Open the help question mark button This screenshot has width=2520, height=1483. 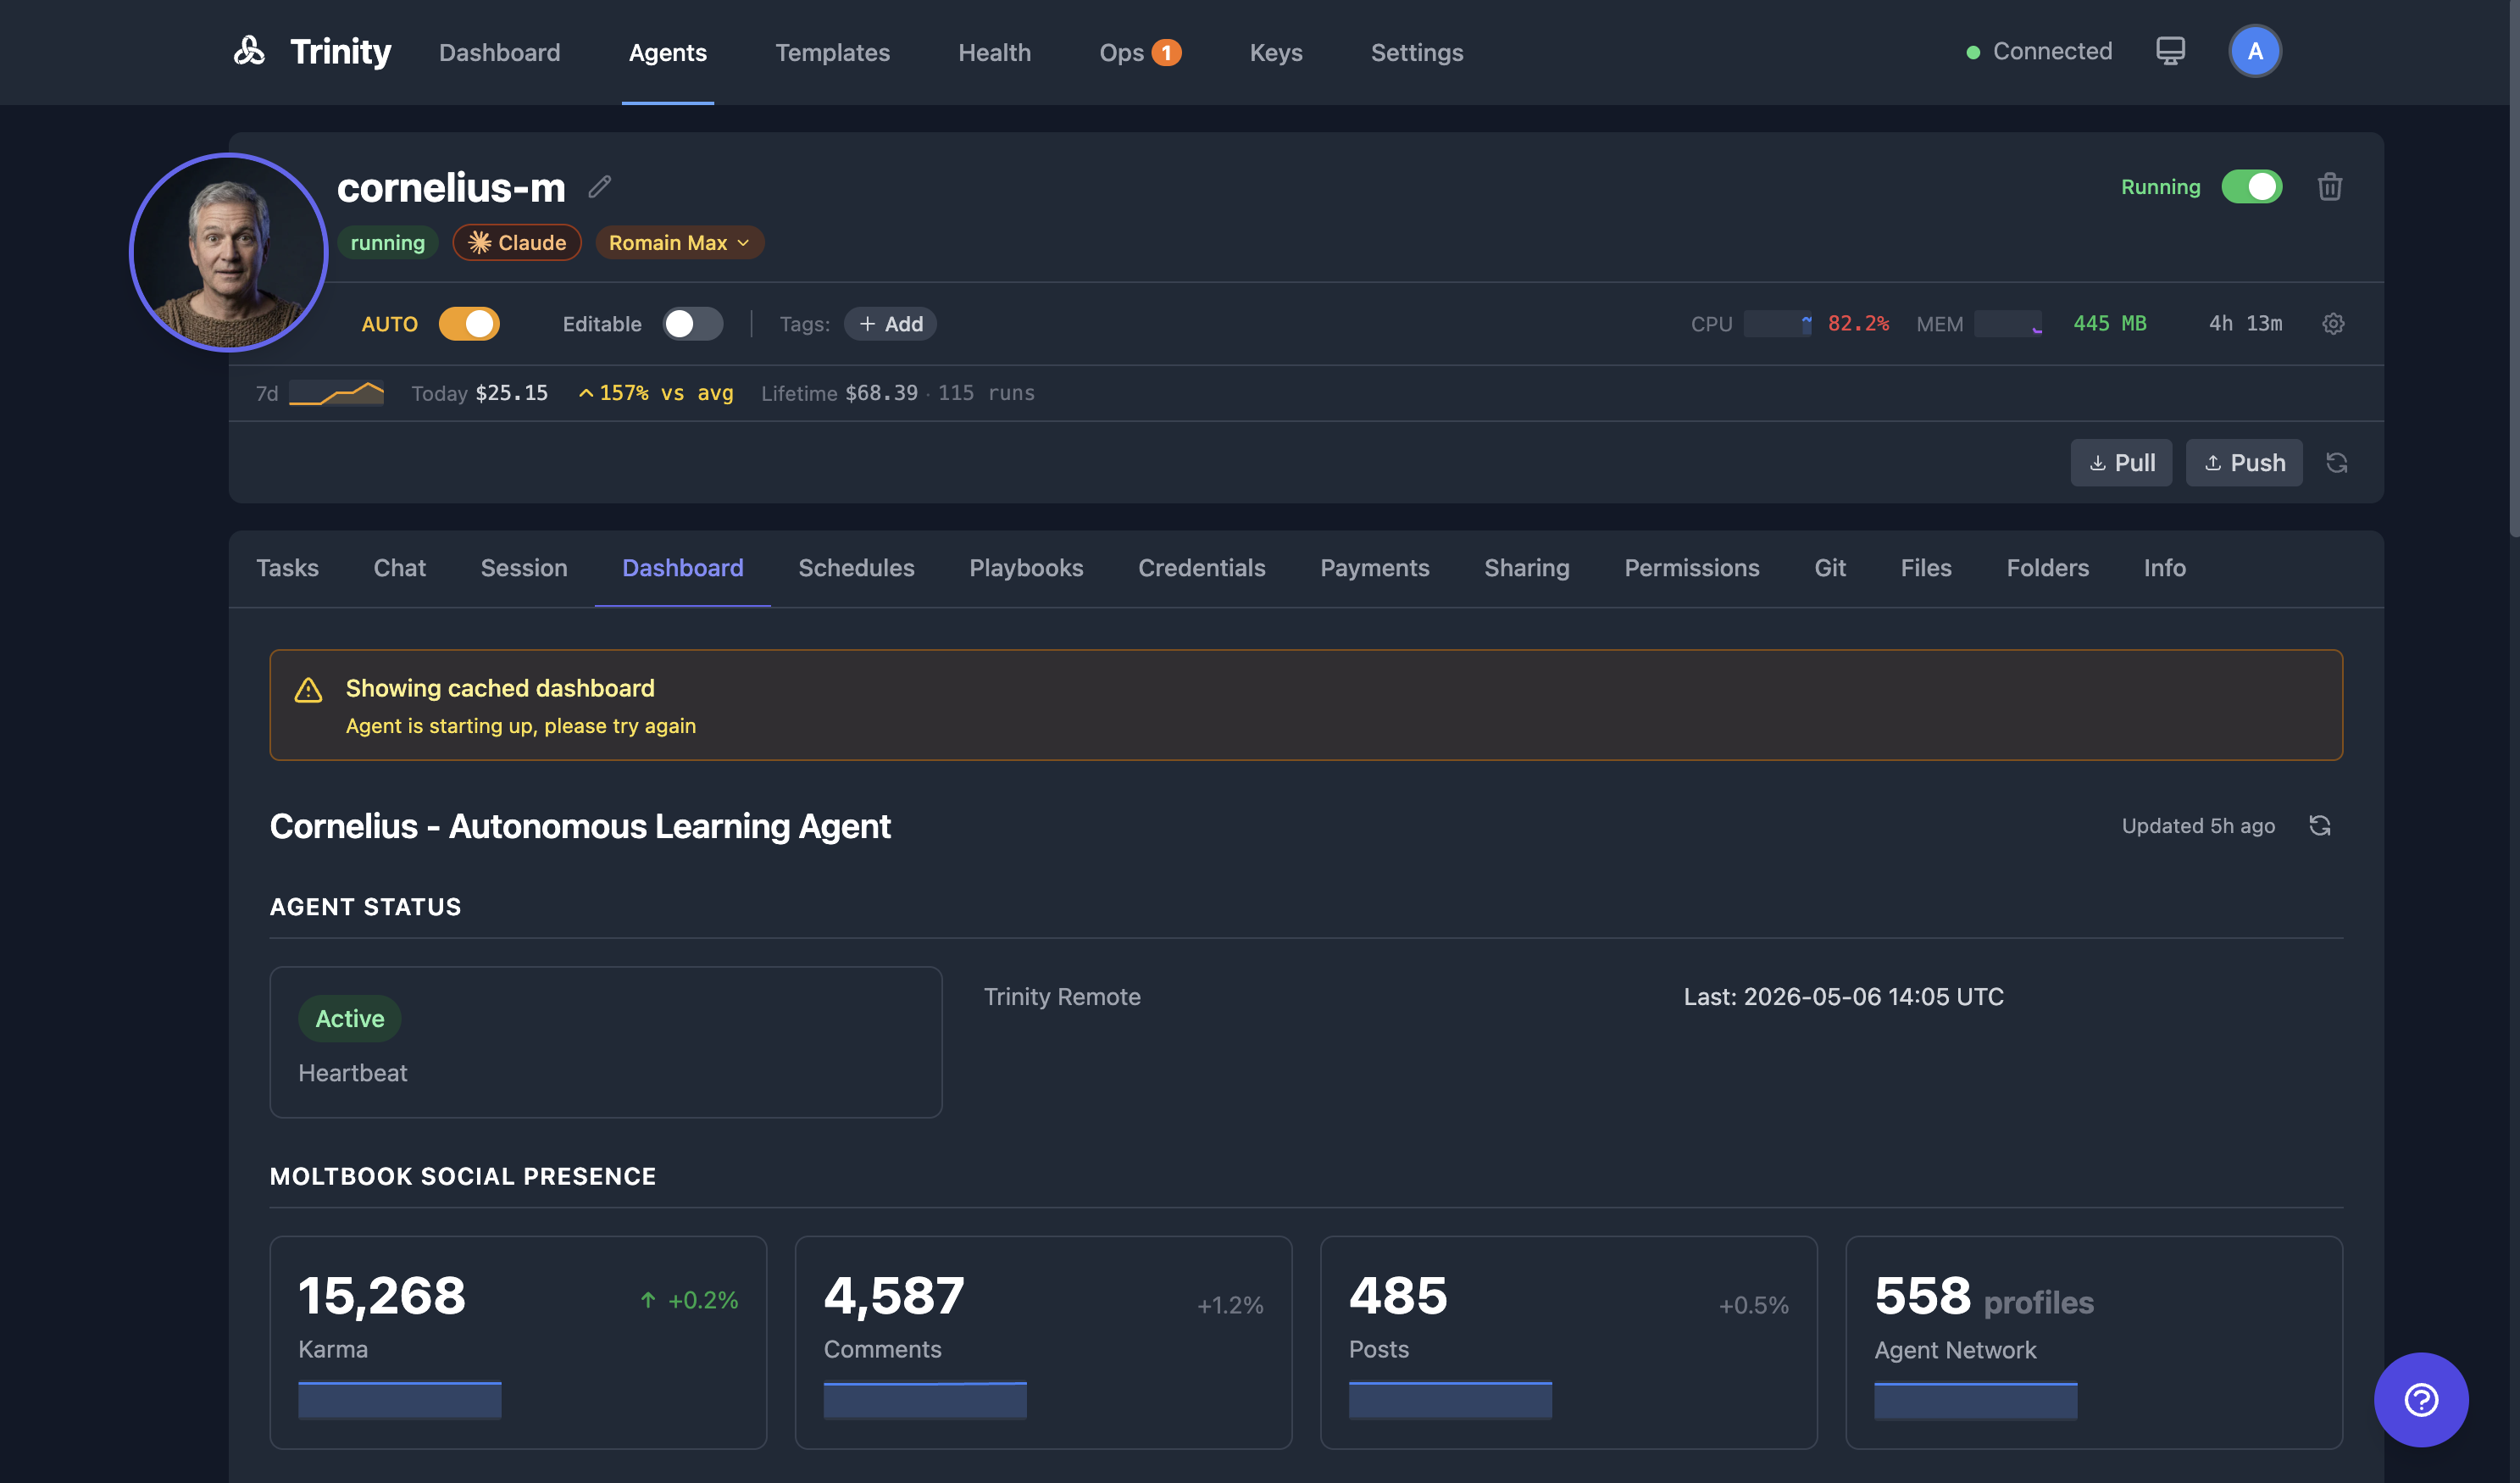pyautogui.click(x=2421, y=1400)
